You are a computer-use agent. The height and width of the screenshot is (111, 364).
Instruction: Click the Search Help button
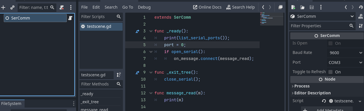241,7
